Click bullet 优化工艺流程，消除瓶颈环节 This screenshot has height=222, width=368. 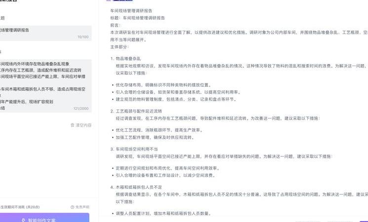coord(159,130)
